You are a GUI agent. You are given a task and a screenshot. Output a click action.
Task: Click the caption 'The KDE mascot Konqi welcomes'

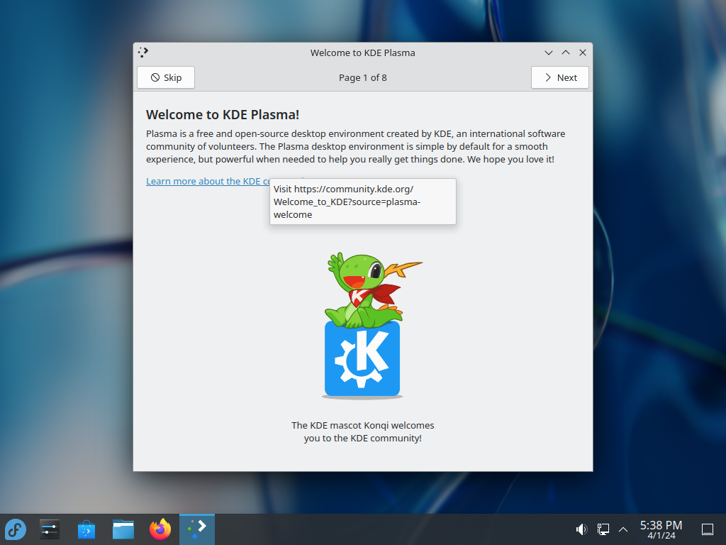point(363,426)
